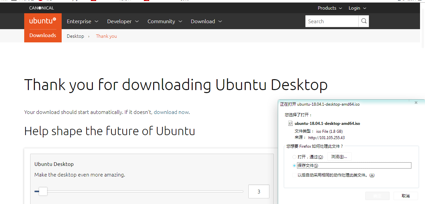Click the 'Thank you for downloading Ubuntu Desktop' heading
The height and width of the screenshot is (204, 425).
pyautogui.click(x=176, y=85)
